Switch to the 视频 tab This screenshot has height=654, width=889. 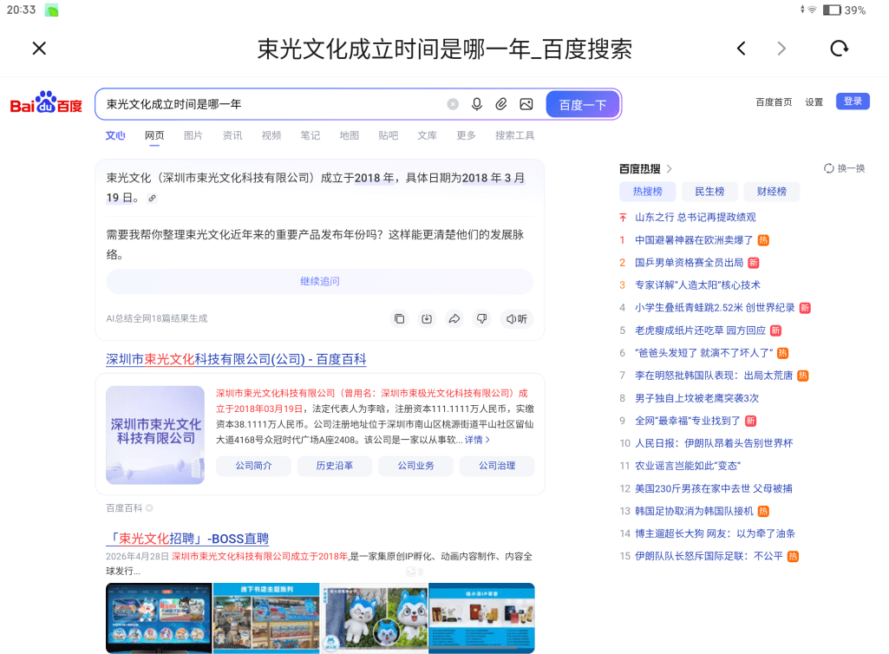pyautogui.click(x=271, y=135)
